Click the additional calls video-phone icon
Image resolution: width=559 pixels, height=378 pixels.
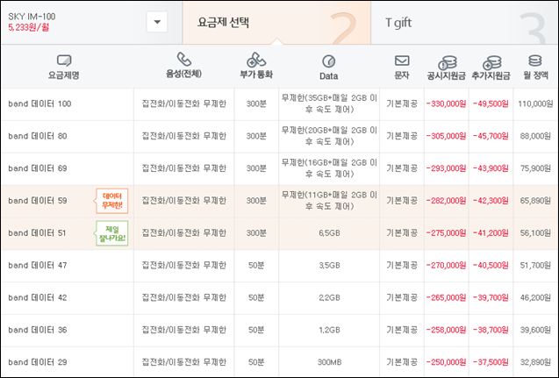[x=256, y=60]
